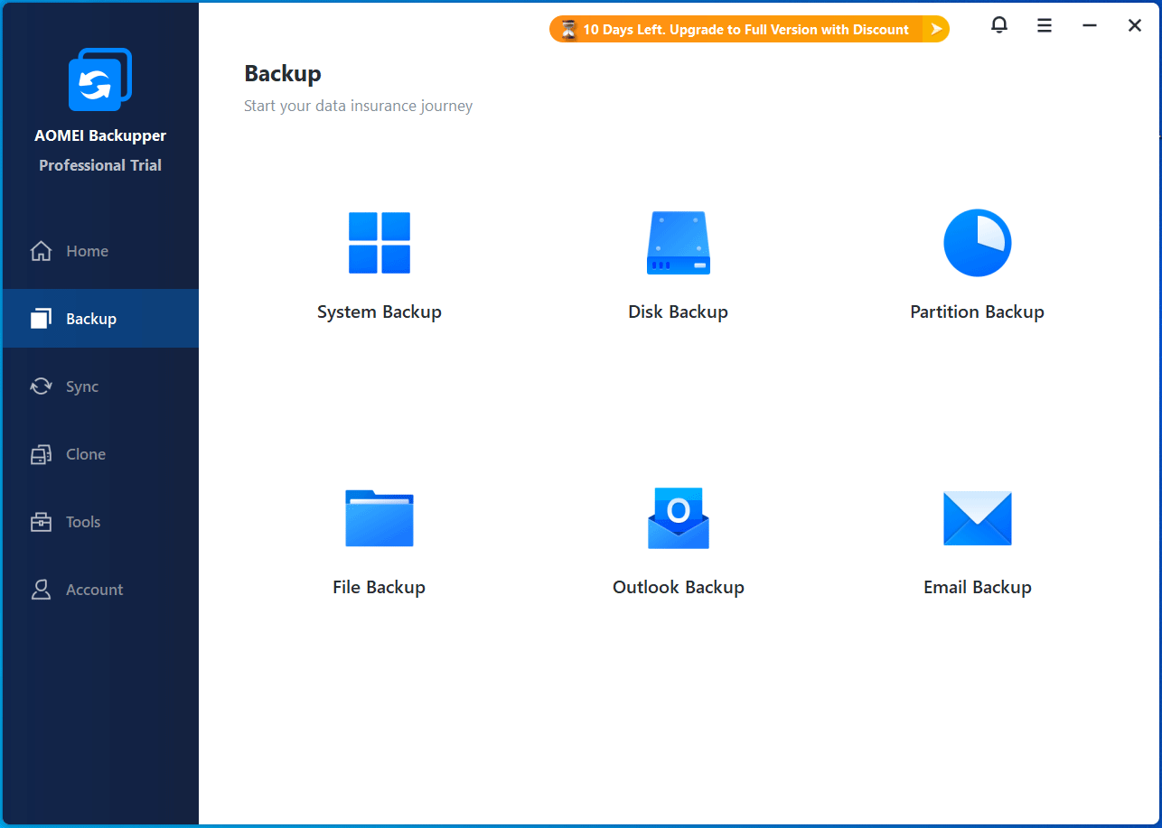Viewport: 1162px width, 828px height.
Task: Open the hamburger menu icon
Action: pos(1045,26)
